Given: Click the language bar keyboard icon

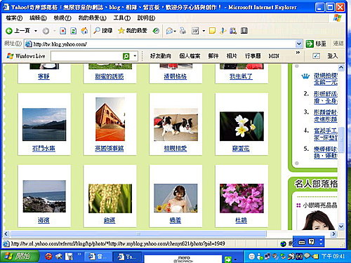Looking at the screenshot, I should tap(302, 242).
